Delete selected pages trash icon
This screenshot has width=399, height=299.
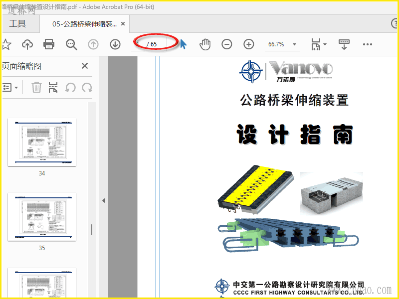pos(36,88)
